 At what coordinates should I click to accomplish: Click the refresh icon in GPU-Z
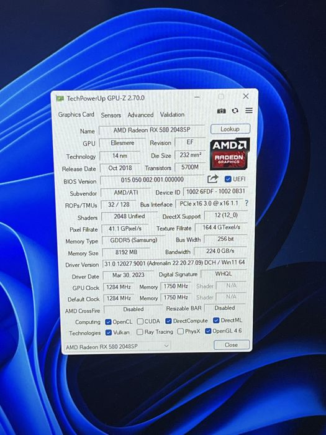235,111
